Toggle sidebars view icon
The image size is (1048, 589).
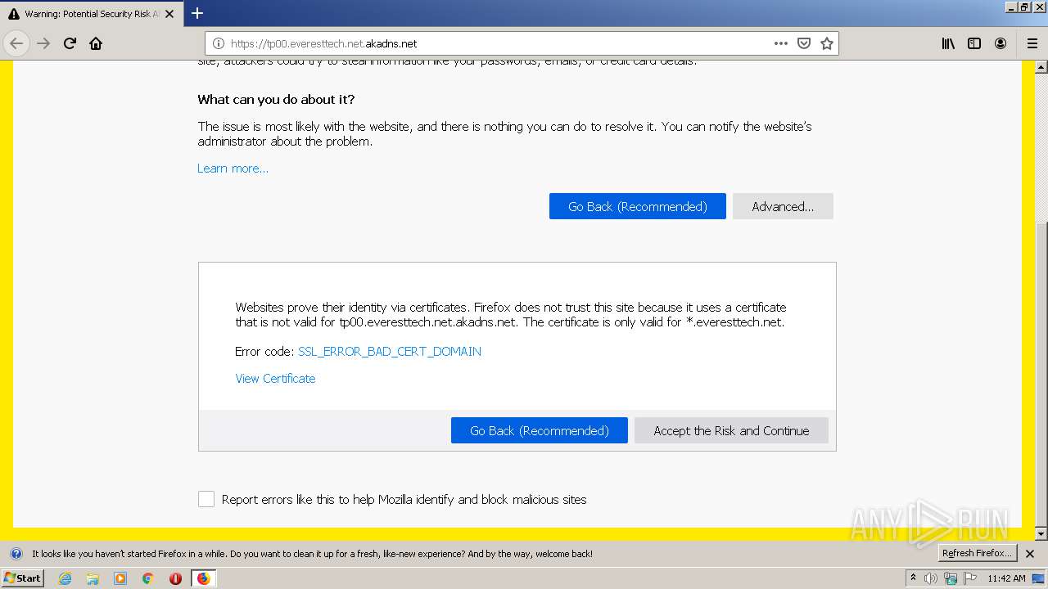click(x=974, y=43)
